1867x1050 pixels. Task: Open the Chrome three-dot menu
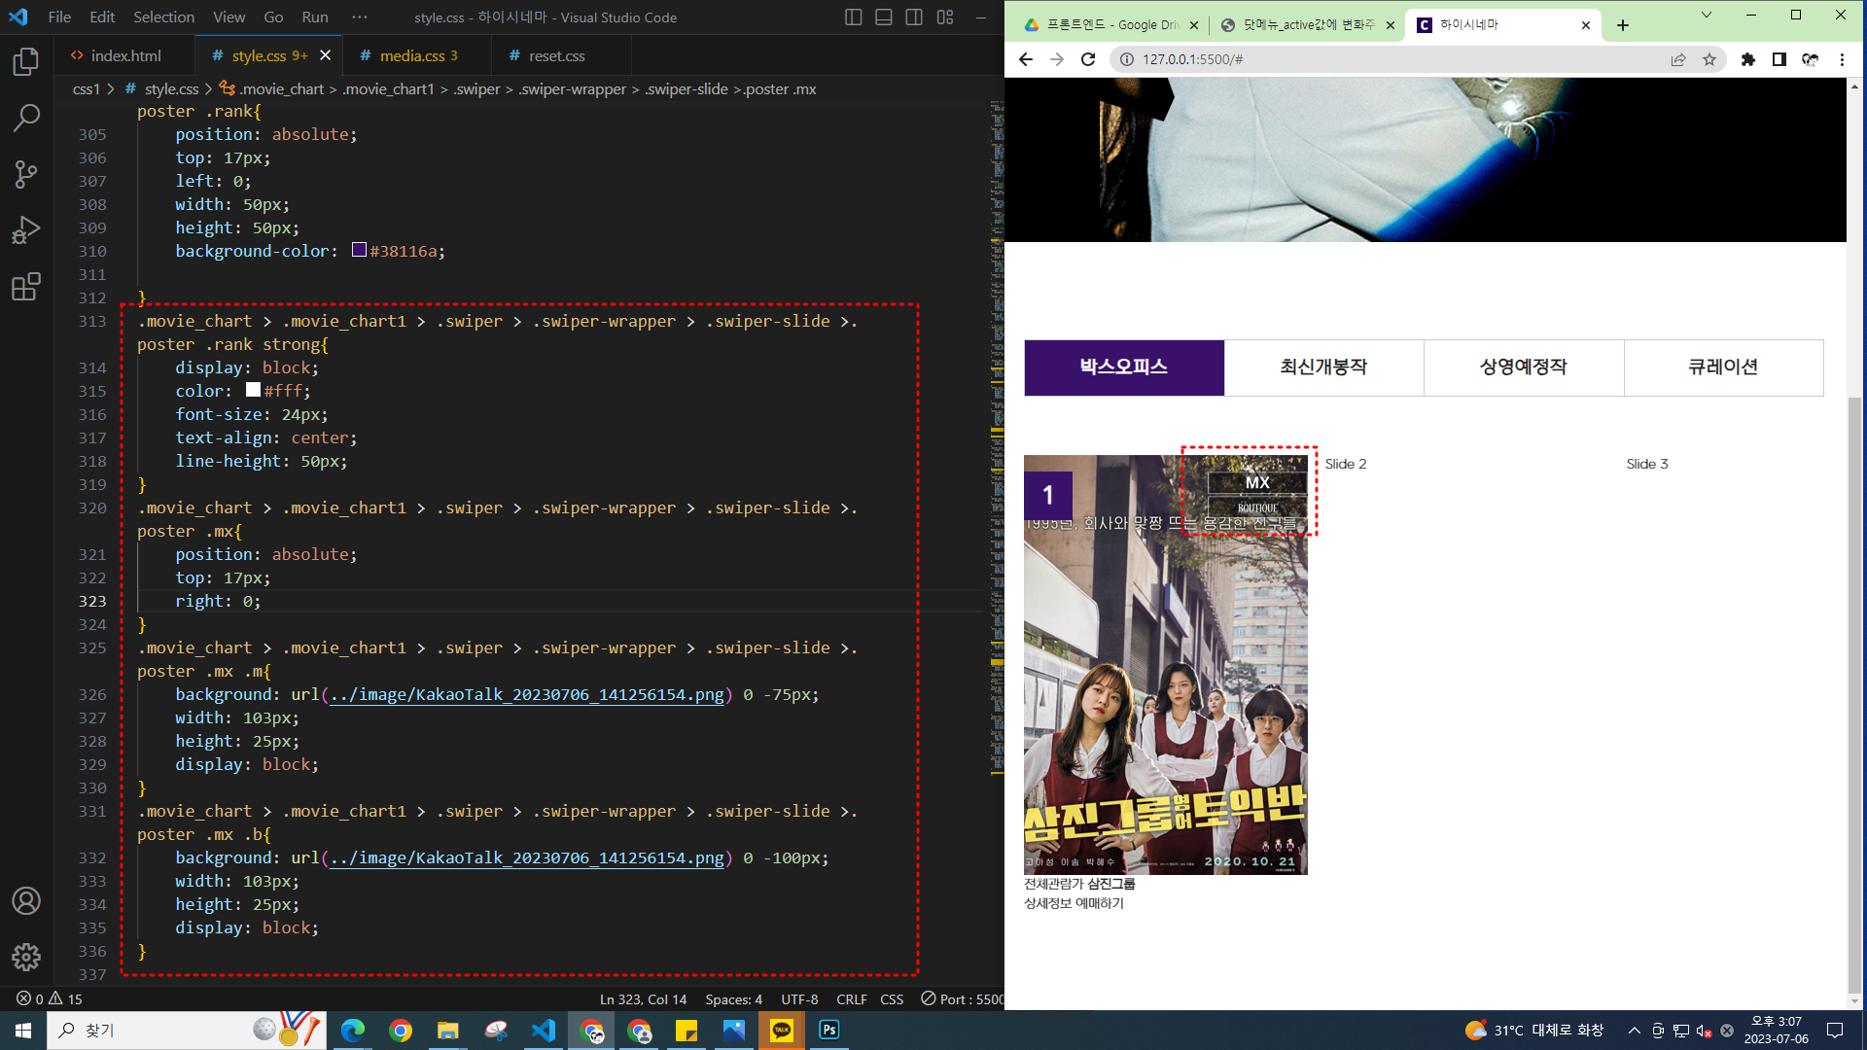point(1842,59)
